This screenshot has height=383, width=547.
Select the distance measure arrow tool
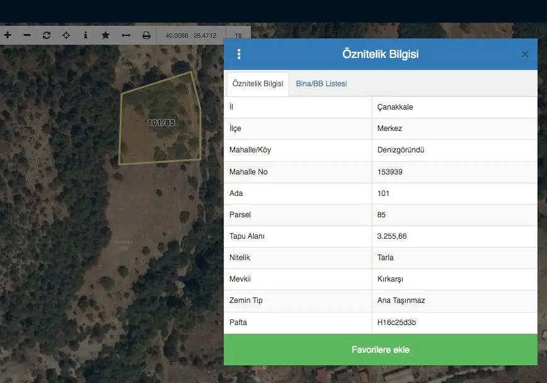coord(126,35)
